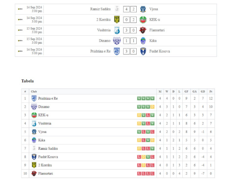Click Vjosa crest in the Ramiz Sadiku match

143,9
